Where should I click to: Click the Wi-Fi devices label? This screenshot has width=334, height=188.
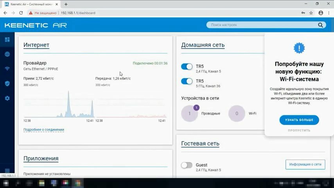click(252, 114)
